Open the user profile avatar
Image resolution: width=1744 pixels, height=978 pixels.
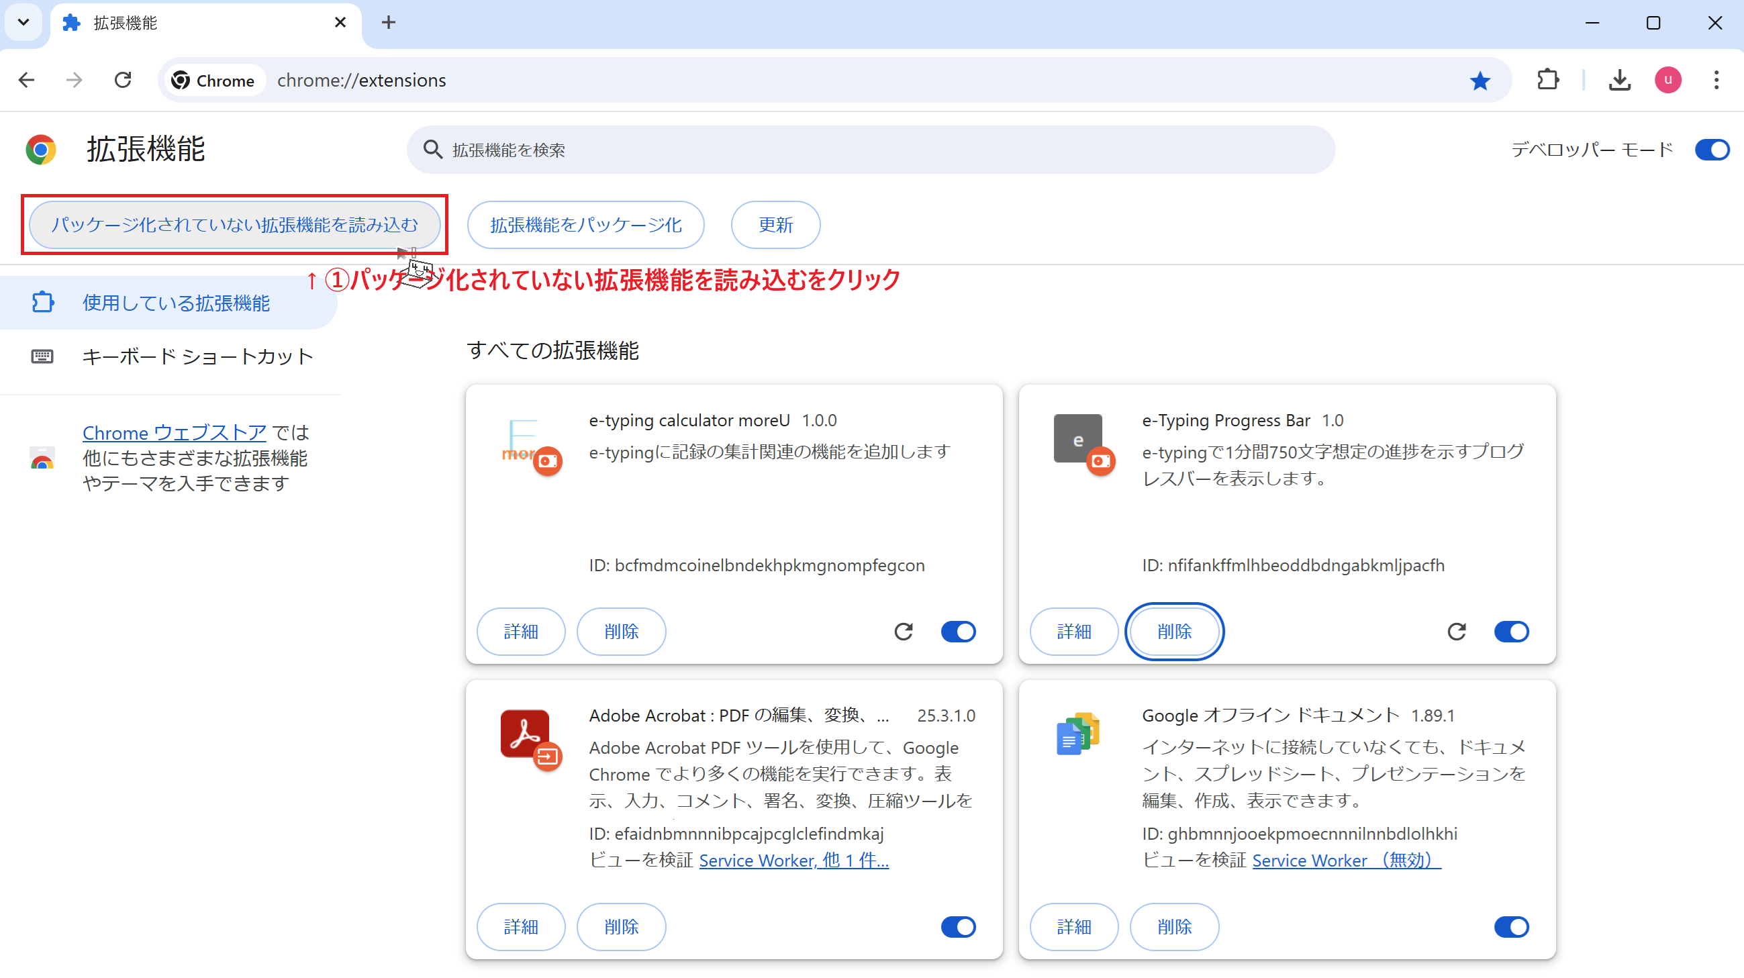click(1668, 80)
